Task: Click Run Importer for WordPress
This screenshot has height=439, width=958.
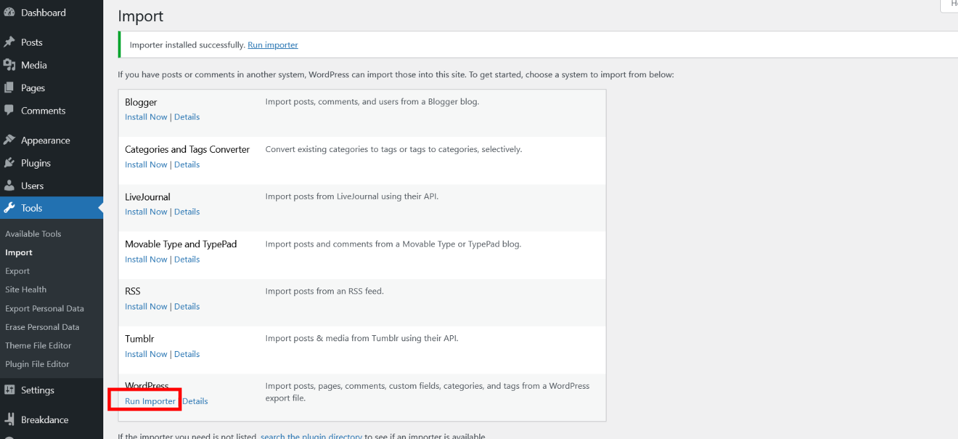Action: point(150,401)
